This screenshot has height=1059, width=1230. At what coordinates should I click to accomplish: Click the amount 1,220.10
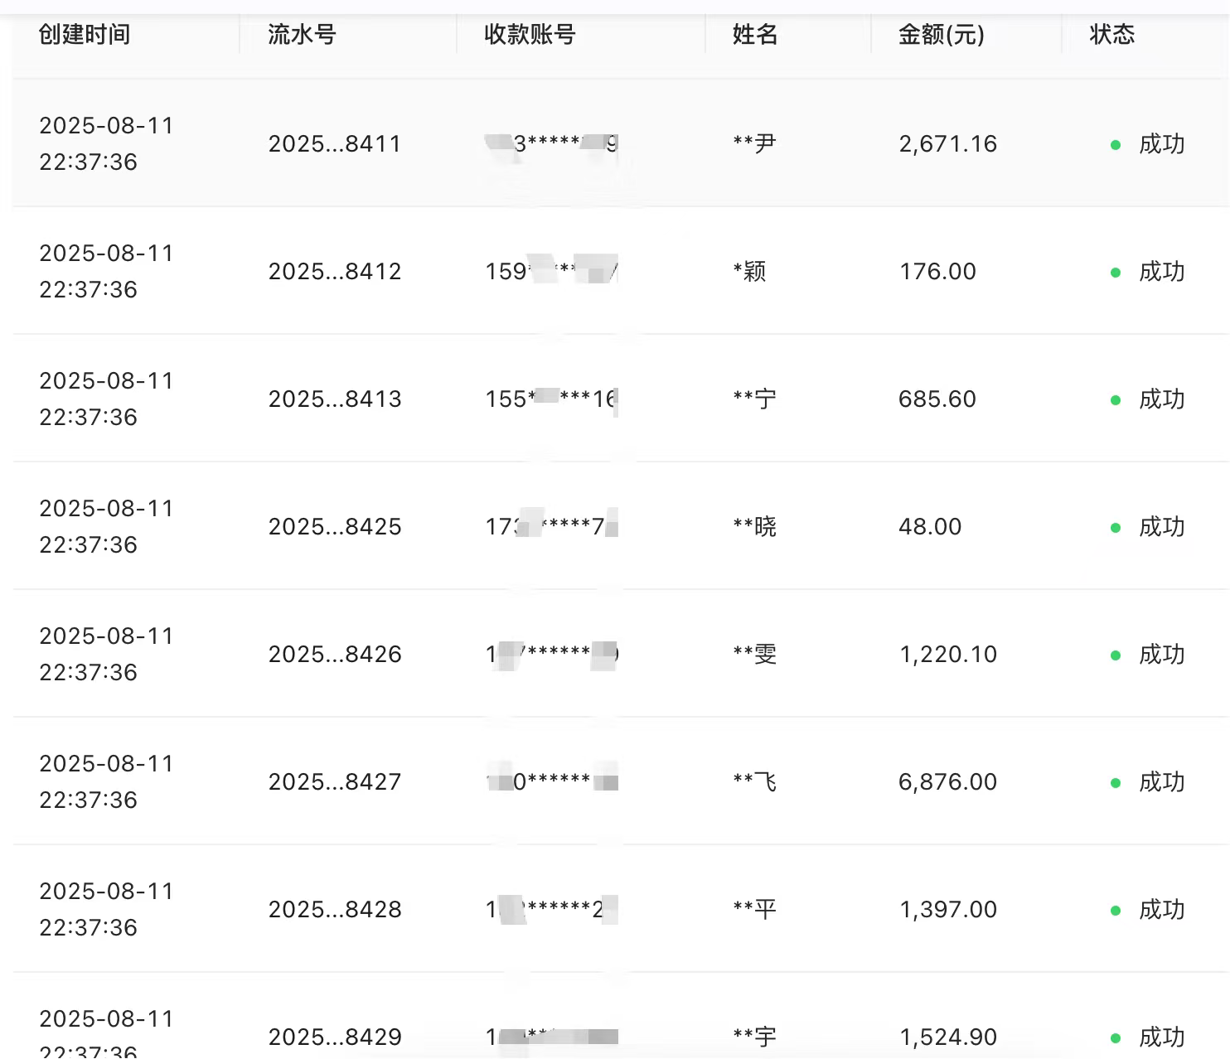click(x=948, y=655)
